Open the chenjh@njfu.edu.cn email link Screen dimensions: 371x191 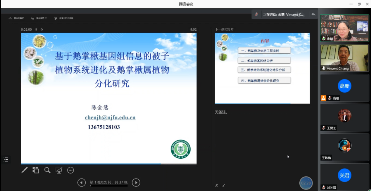pyautogui.click(x=110, y=118)
